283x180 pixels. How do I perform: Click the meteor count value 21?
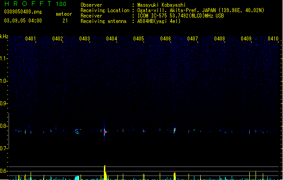click(65, 21)
